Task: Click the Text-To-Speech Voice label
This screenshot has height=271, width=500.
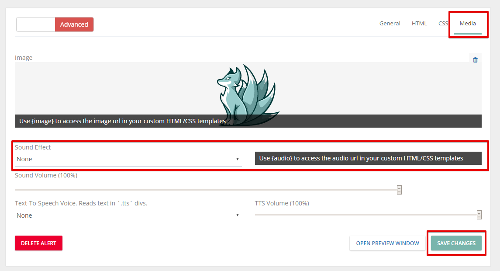Action: click(81, 203)
